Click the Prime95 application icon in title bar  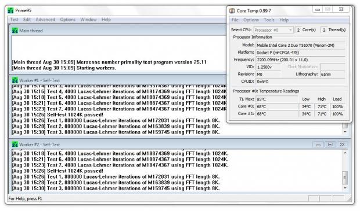10,10
